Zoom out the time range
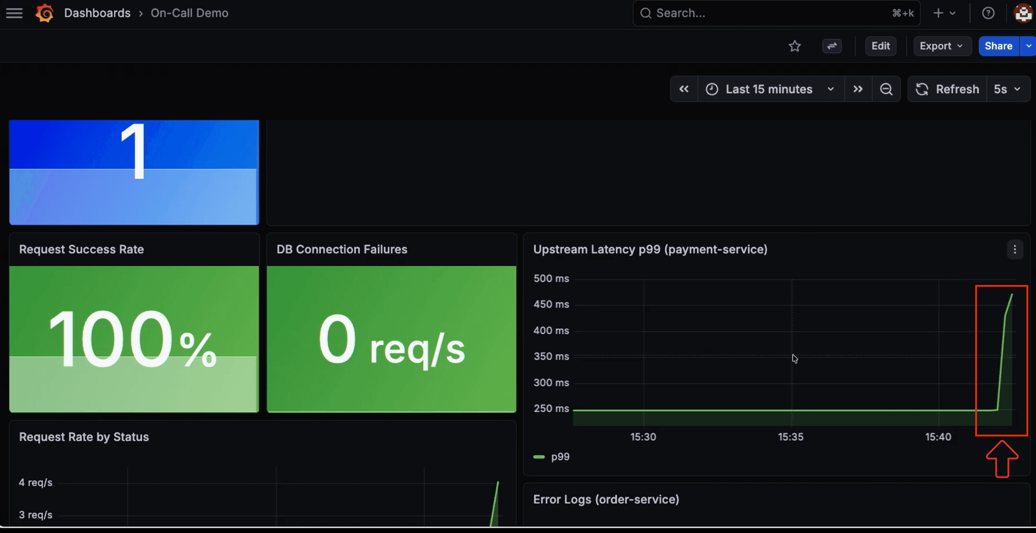1036x533 pixels. coord(886,89)
